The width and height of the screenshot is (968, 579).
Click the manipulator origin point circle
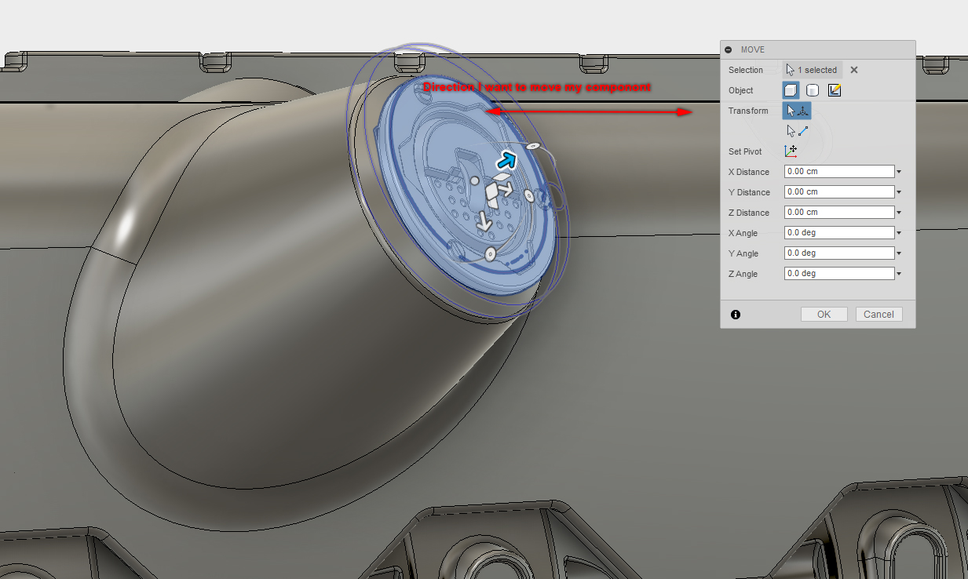pyautogui.click(x=473, y=181)
